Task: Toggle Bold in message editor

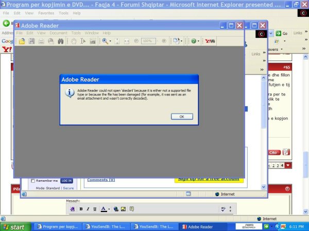Action: pos(81,209)
